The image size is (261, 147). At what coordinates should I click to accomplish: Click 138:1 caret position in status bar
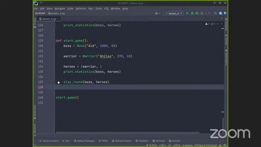(x=162, y=145)
